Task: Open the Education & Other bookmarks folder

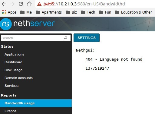Action: click(x=134, y=12)
